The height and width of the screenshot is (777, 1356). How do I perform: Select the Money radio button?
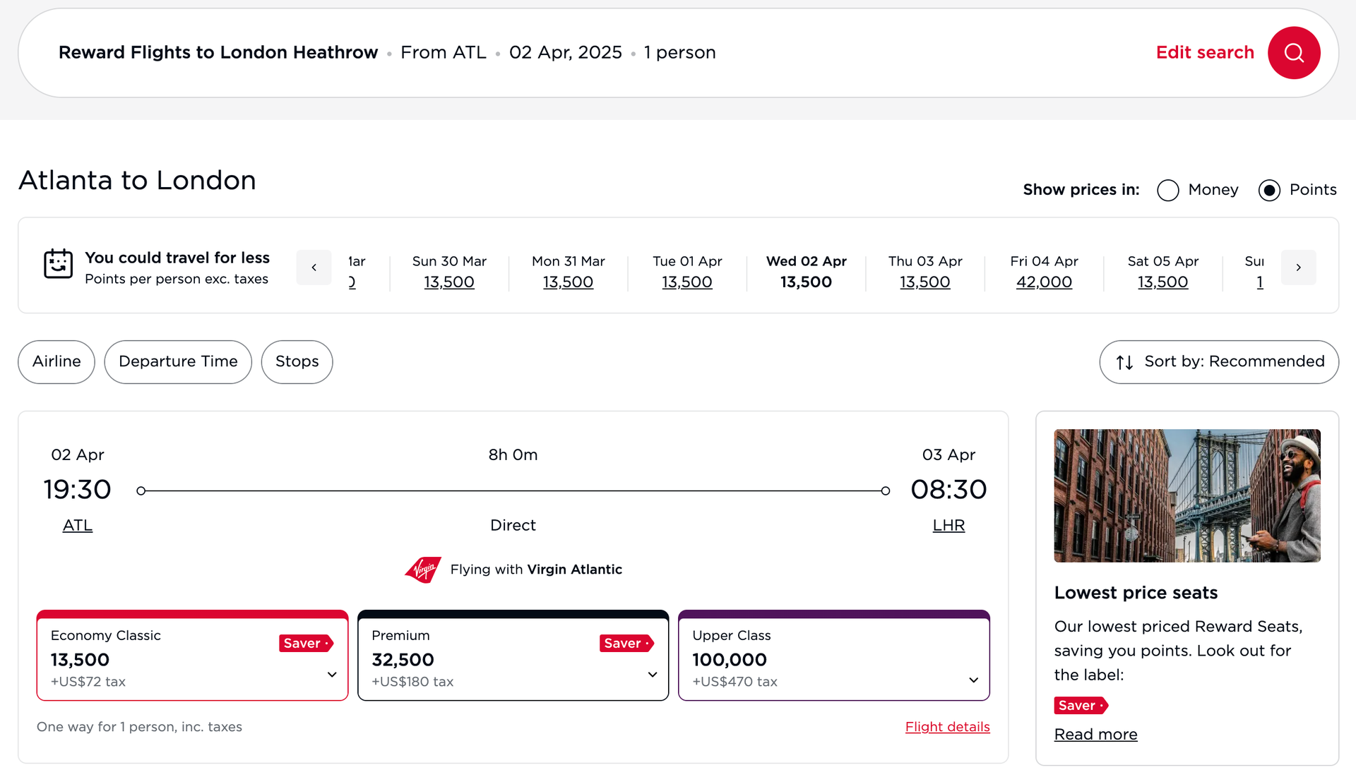tap(1167, 190)
